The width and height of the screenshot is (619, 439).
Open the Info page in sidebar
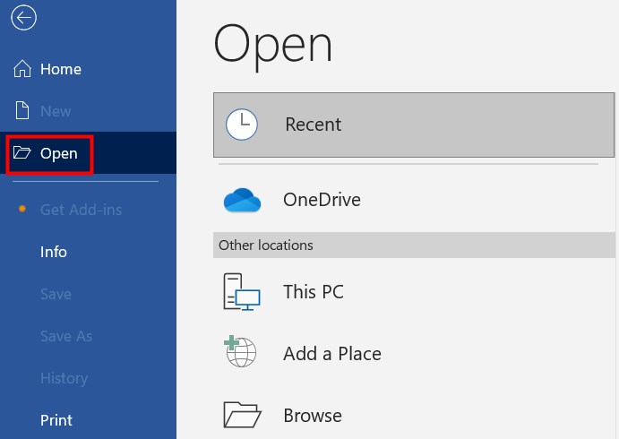[54, 252]
